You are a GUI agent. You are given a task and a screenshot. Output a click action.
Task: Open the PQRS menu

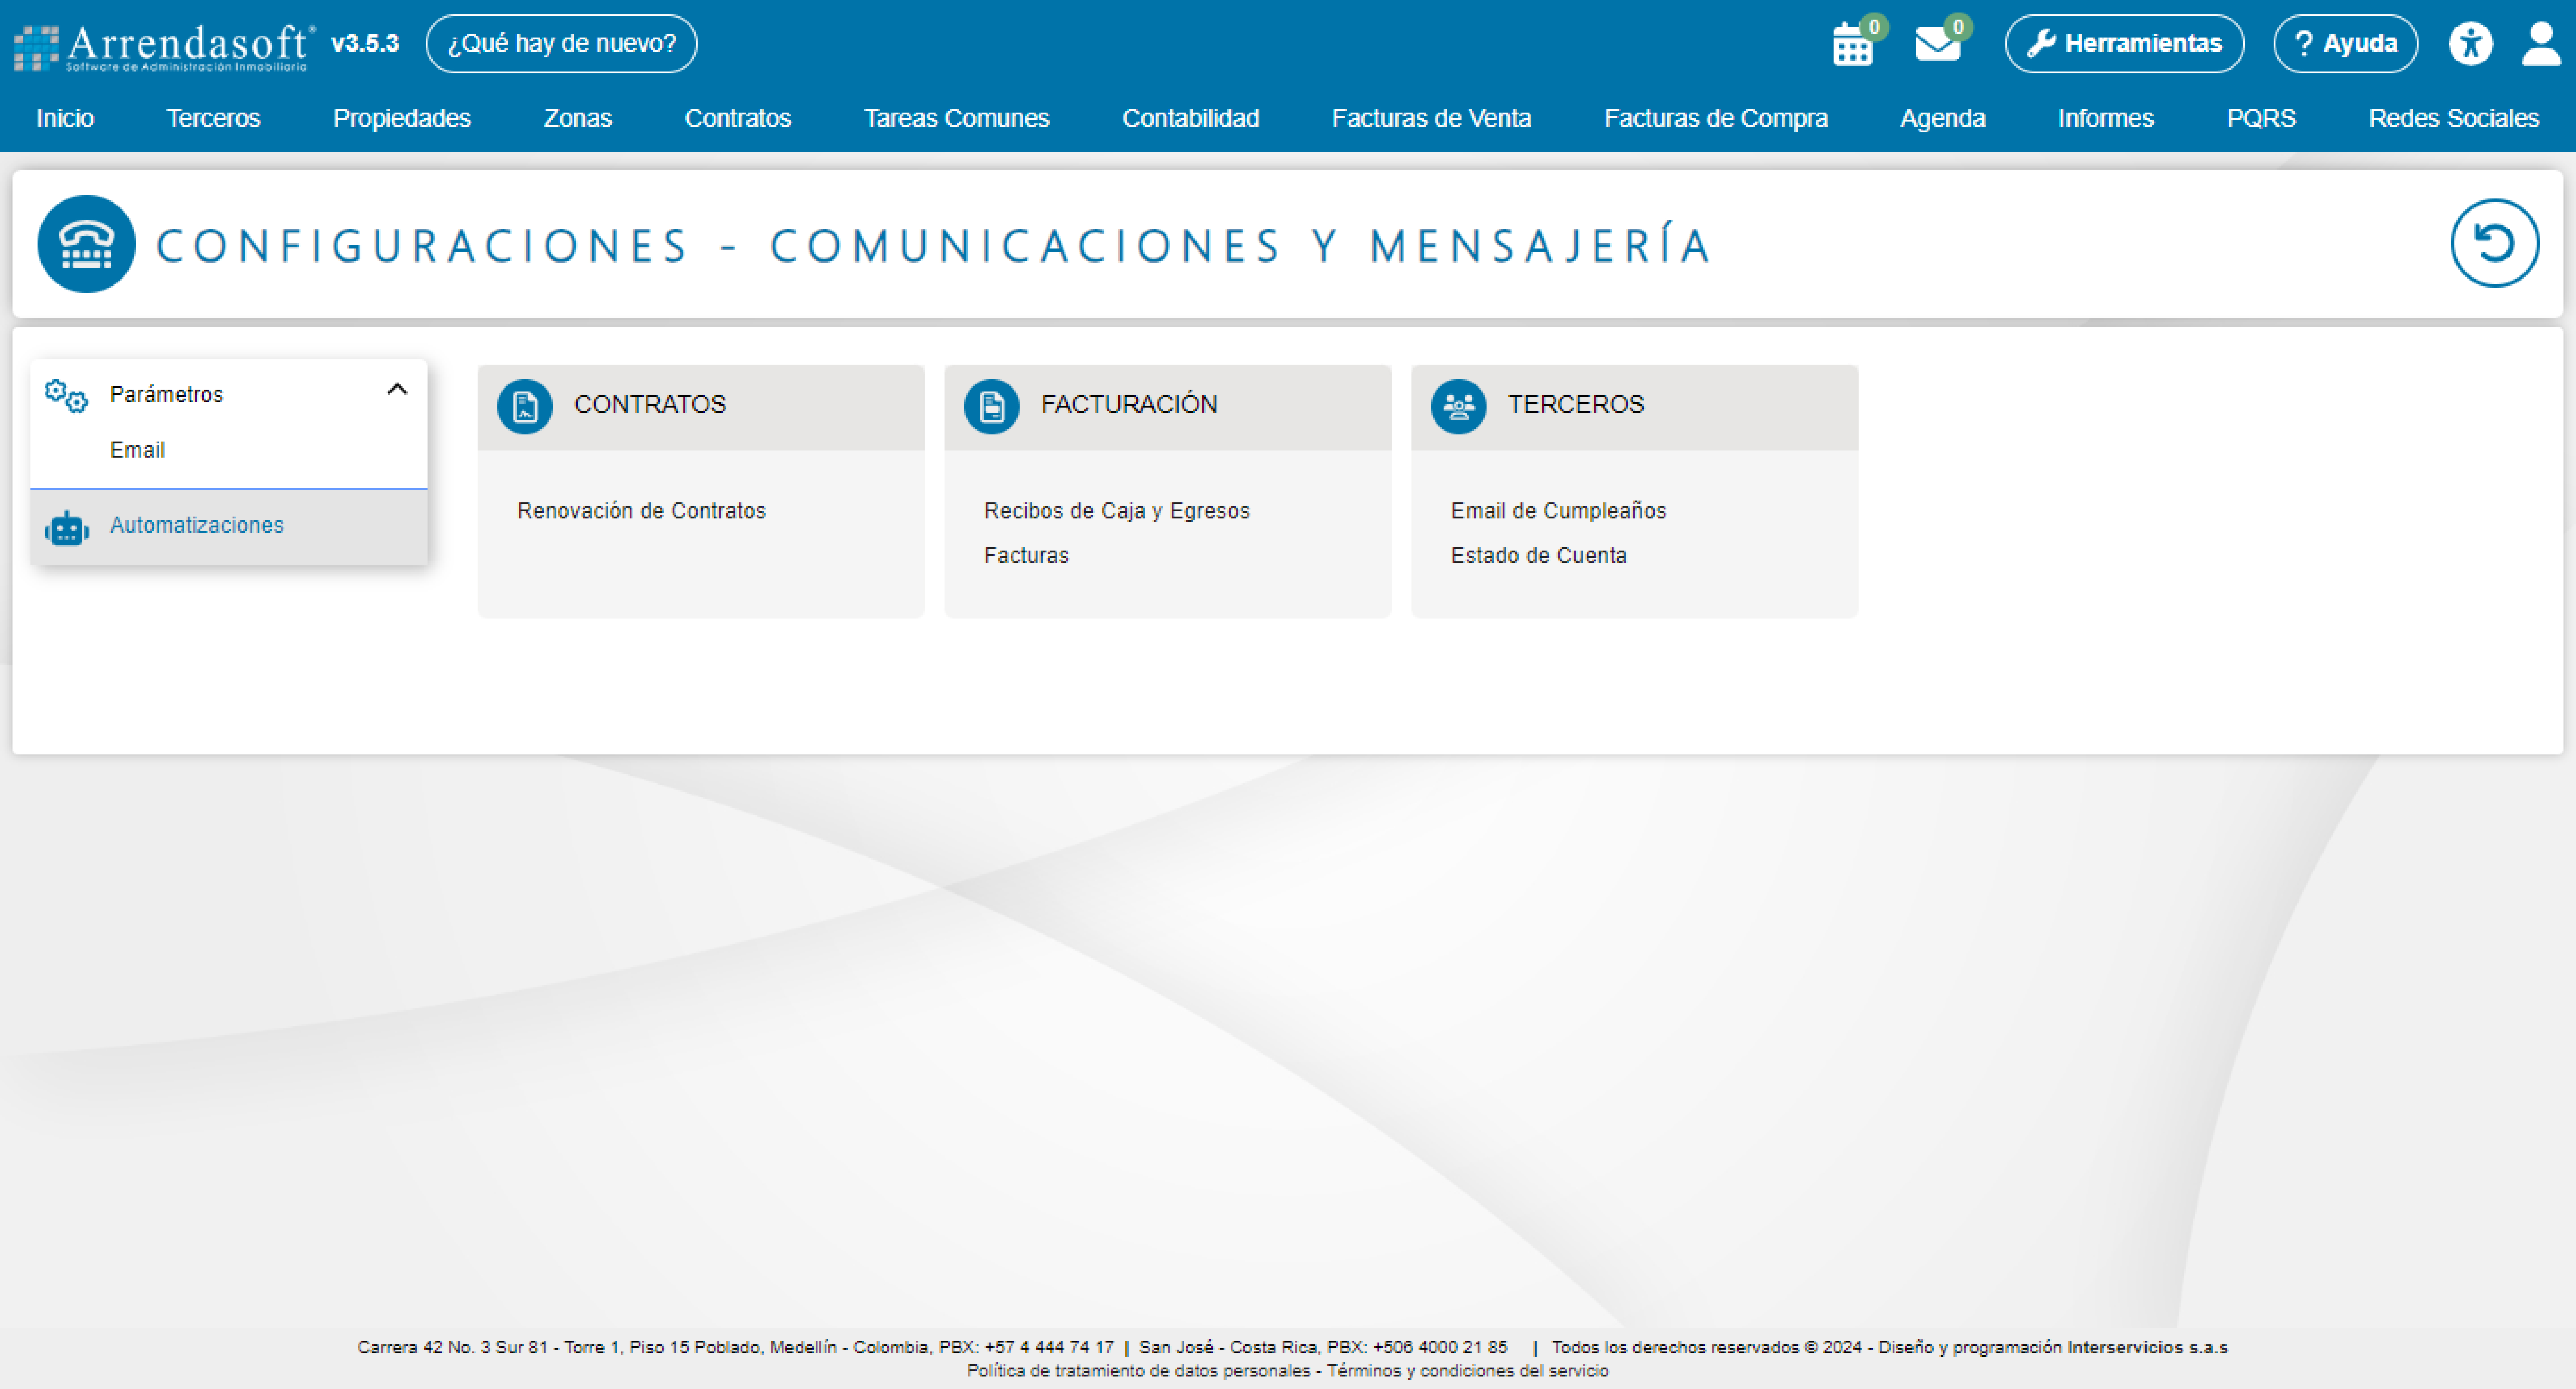(x=2261, y=118)
